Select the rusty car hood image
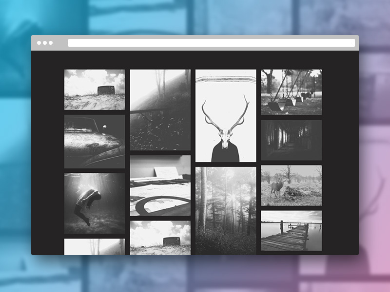Screen dimensions: 390x292 (94, 139)
